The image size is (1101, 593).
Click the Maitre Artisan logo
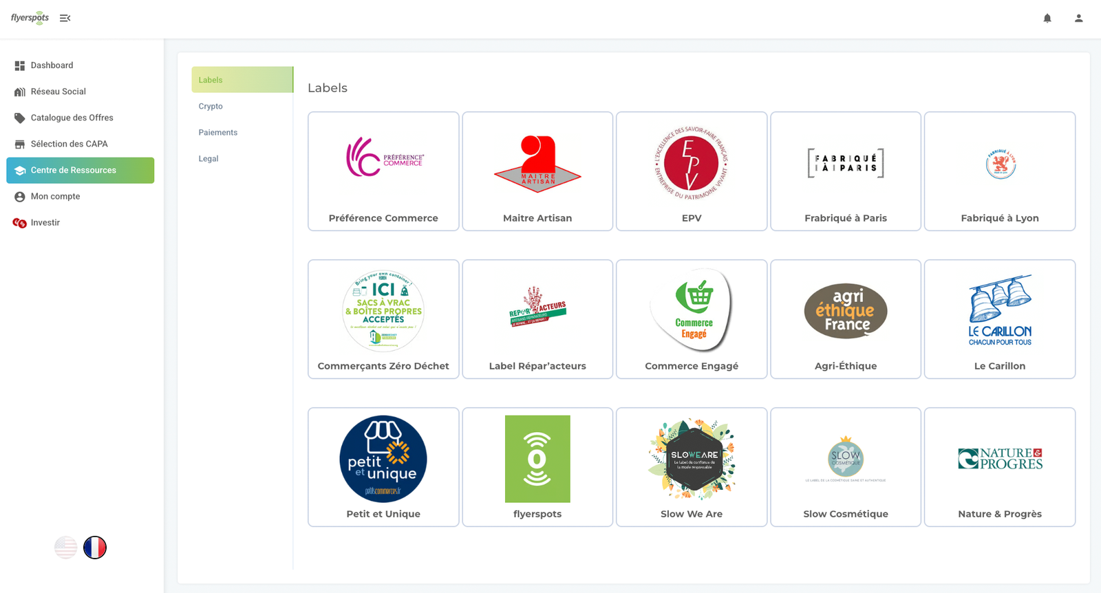click(x=537, y=164)
